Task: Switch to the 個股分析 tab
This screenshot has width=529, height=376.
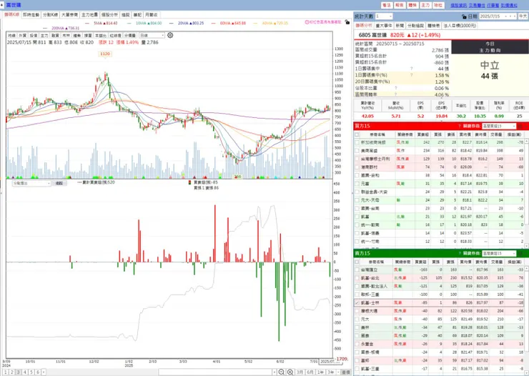Action: 109,15
